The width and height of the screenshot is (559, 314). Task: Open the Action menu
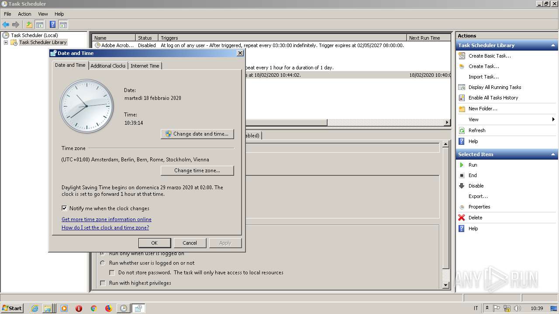click(x=24, y=14)
